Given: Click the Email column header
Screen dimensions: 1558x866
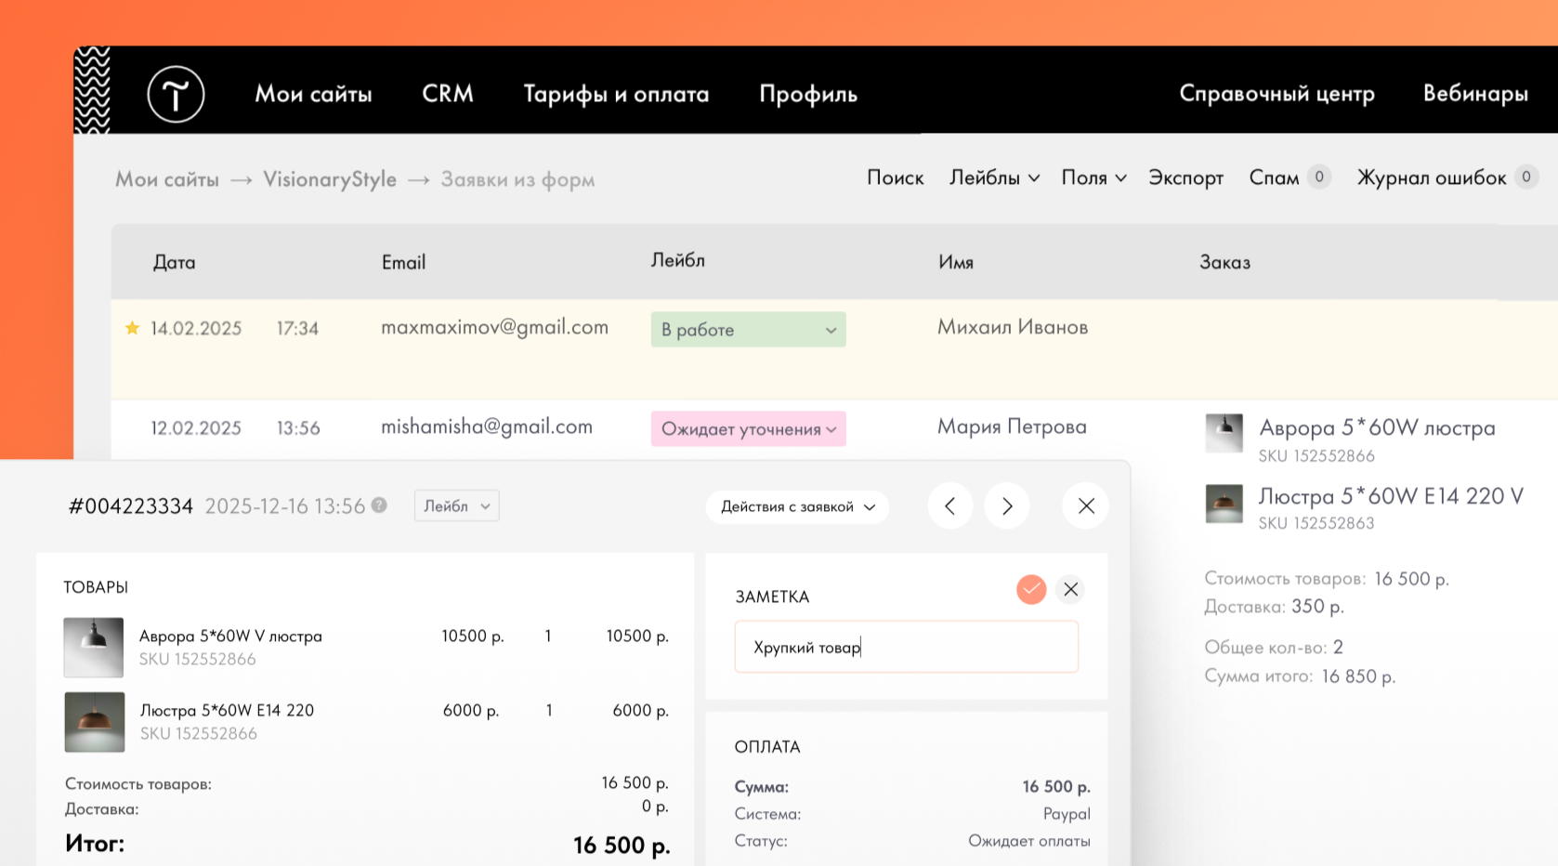Looking at the screenshot, I should point(403,262).
